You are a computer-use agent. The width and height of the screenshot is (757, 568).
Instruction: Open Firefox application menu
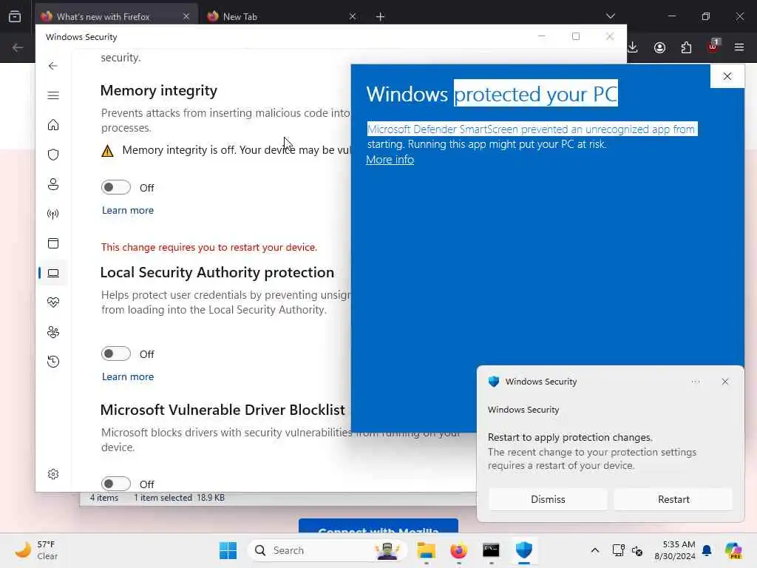click(x=739, y=47)
